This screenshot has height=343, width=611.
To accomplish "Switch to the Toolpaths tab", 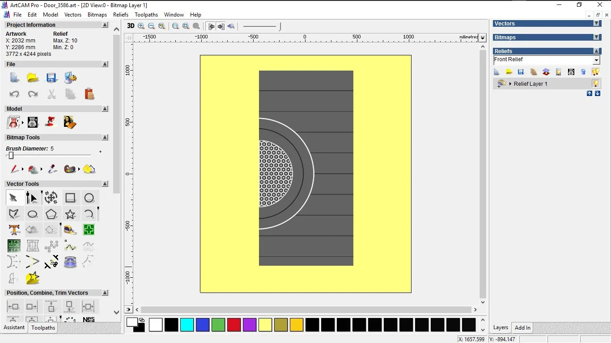I will (x=43, y=328).
